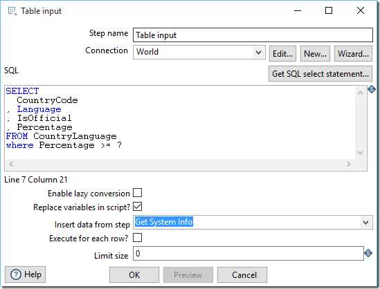Click the Table input window title icon

pos(12,11)
